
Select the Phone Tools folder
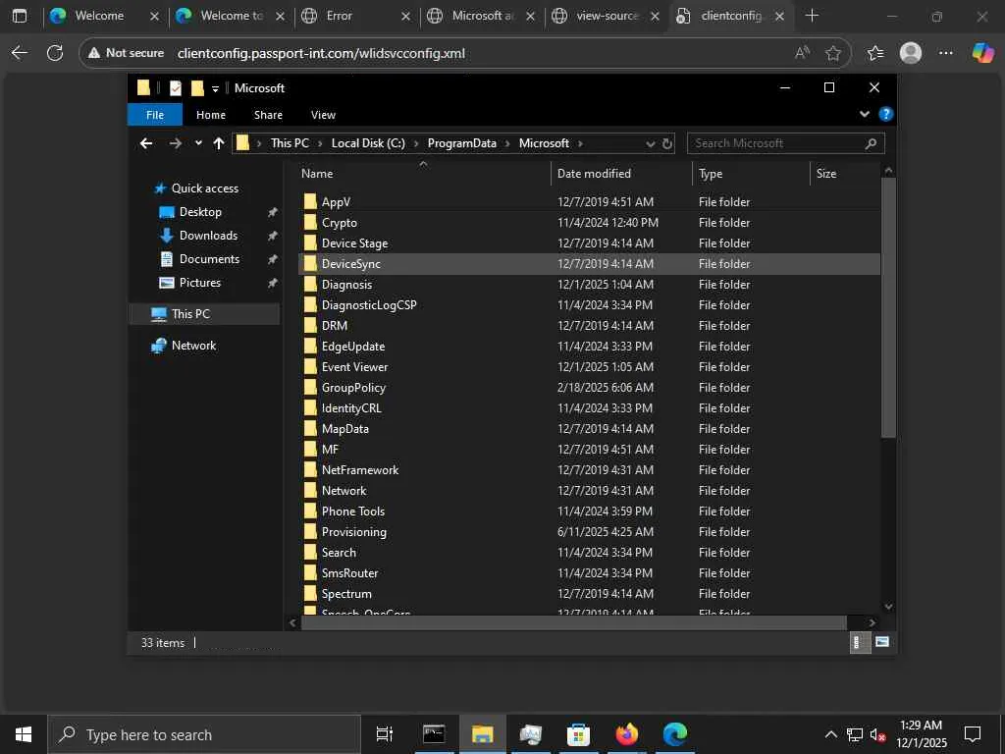point(353,511)
